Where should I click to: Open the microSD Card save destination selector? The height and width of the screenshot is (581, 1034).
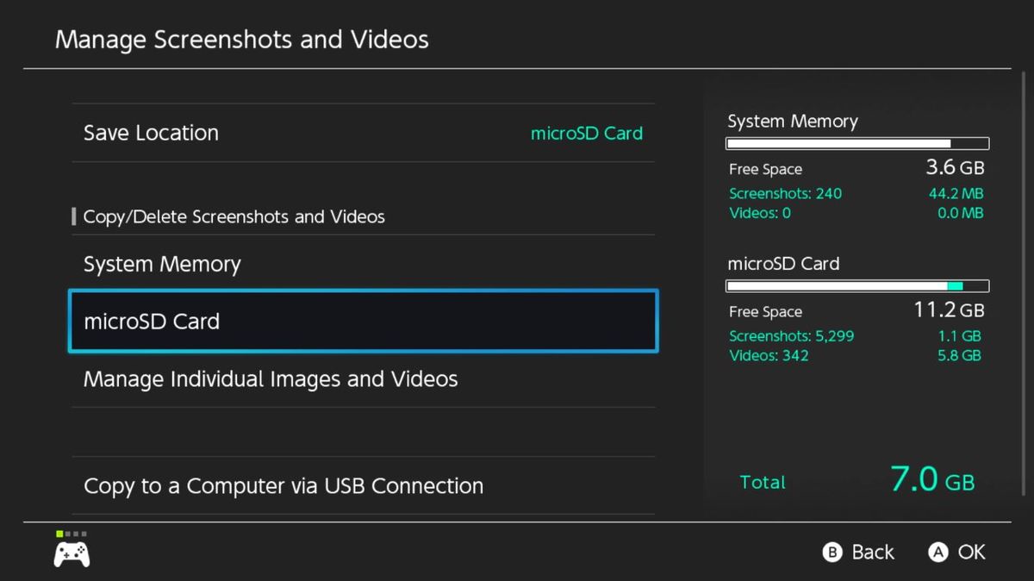[x=587, y=133]
